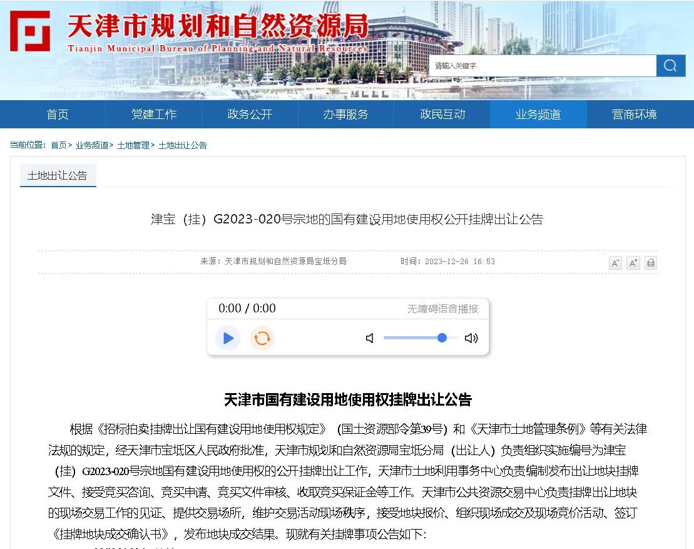This screenshot has height=549, width=694.
Task: Adjust the audio volume slider
Action: [421, 338]
